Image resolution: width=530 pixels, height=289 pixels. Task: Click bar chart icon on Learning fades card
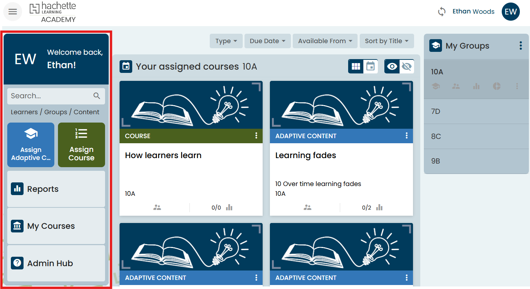pyautogui.click(x=379, y=207)
